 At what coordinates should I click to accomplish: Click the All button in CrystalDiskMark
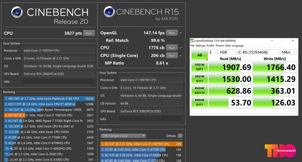click(x=200, y=55)
